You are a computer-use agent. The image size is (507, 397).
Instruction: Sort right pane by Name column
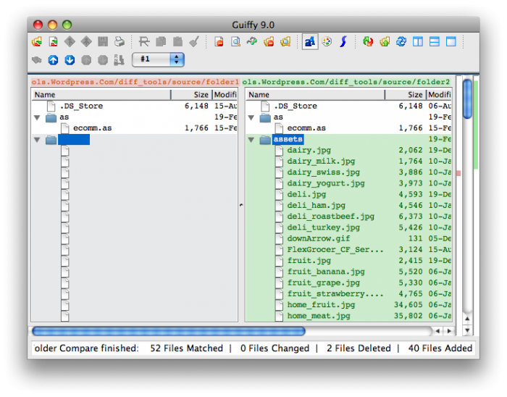tap(315, 95)
